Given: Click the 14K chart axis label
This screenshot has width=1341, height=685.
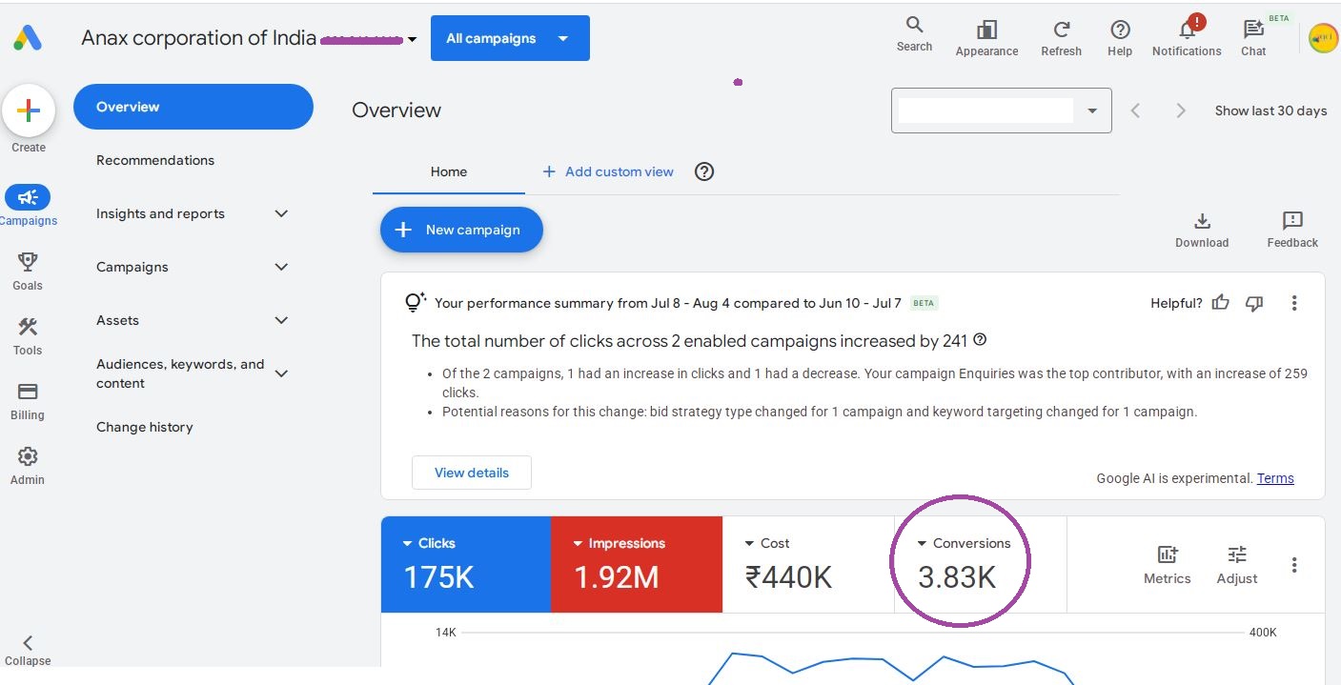Looking at the screenshot, I should [445, 633].
